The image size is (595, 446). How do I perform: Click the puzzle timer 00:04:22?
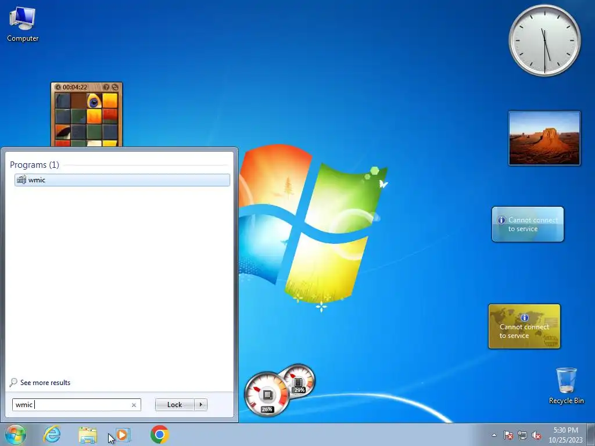[75, 87]
